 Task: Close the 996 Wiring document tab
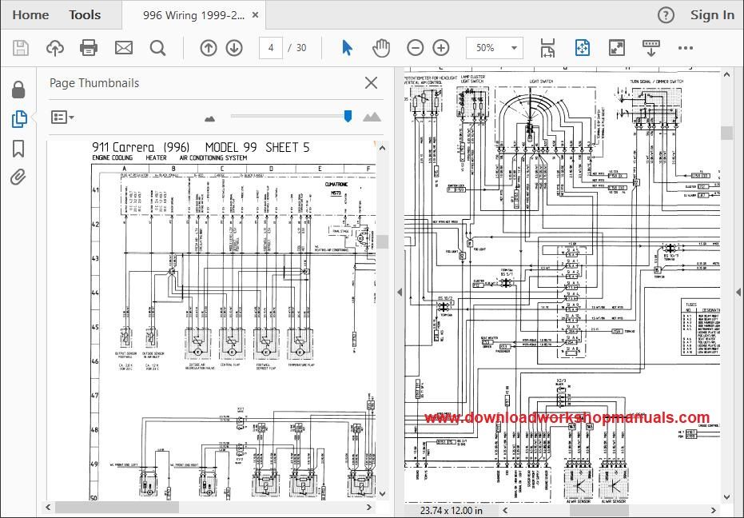(x=255, y=15)
